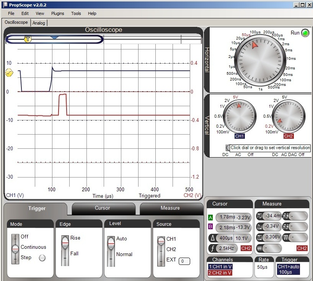Click the yellow trigger level icon on left axis
313x281 pixels.
(9, 73)
